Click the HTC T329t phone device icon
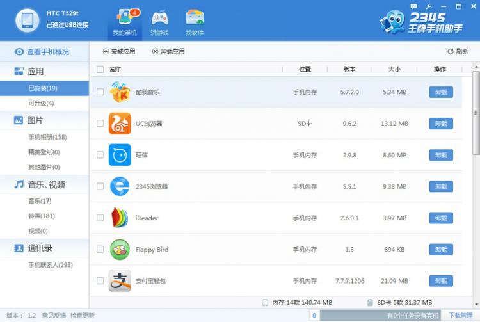Screen dimensions: 480x322 coord(28,20)
